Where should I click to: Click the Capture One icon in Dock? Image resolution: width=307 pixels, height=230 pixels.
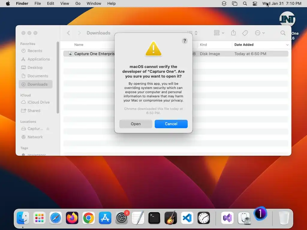260,214
